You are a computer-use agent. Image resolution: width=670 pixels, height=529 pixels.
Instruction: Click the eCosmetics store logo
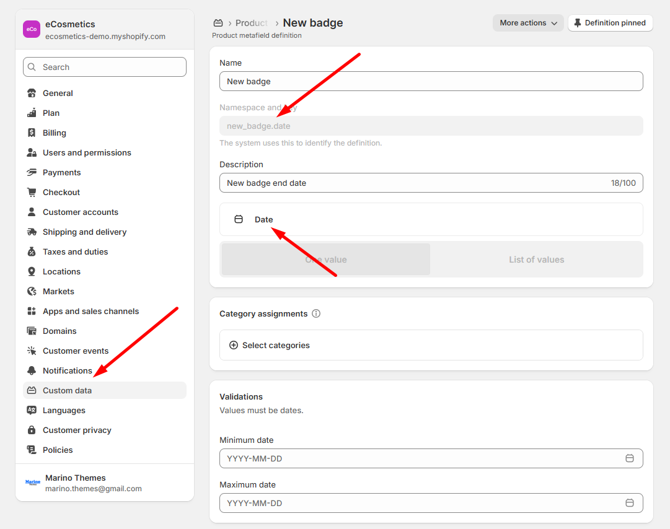click(x=32, y=29)
